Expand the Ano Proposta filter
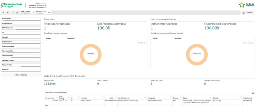Screen dimensions: 263x108 [21, 19]
